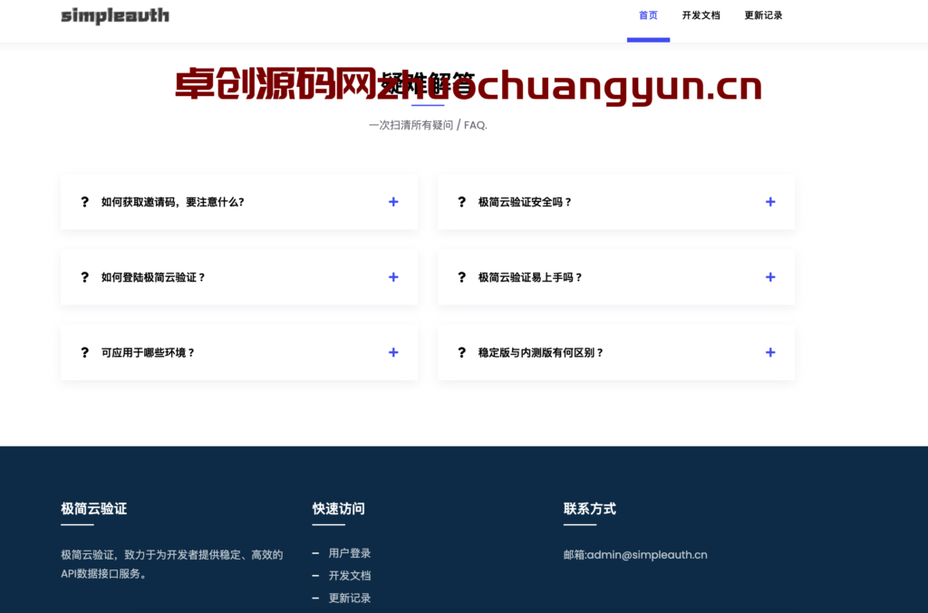The height and width of the screenshot is (613, 928).
Task: Click FAQ question text 极简云验证安全吗？
Action: pos(525,202)
